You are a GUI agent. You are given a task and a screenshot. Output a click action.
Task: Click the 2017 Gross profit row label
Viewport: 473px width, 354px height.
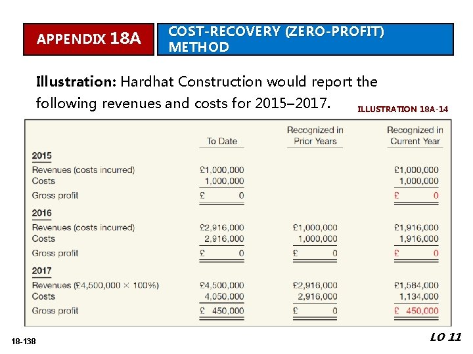tap(55, 311)
